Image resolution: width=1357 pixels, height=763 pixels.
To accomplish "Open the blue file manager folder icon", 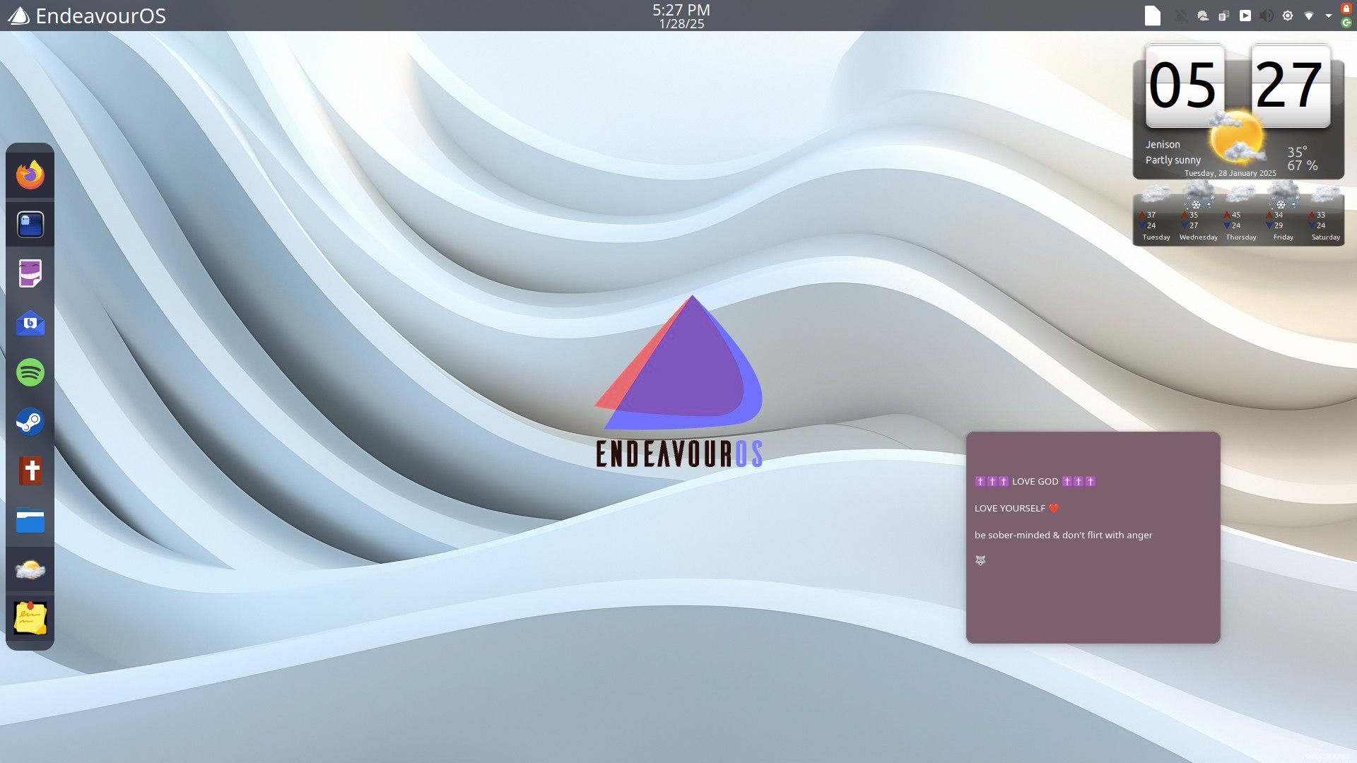I will 30,521.
